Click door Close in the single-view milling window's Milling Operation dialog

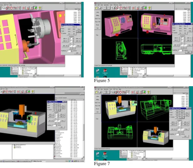click(x=58, y=104)
